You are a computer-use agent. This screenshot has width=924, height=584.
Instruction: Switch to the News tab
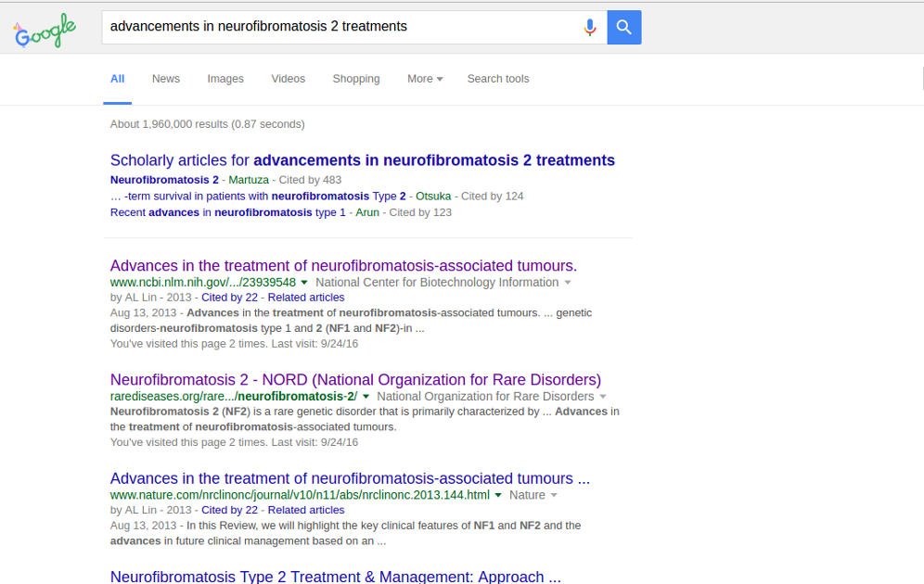click(x=166, y=79)
